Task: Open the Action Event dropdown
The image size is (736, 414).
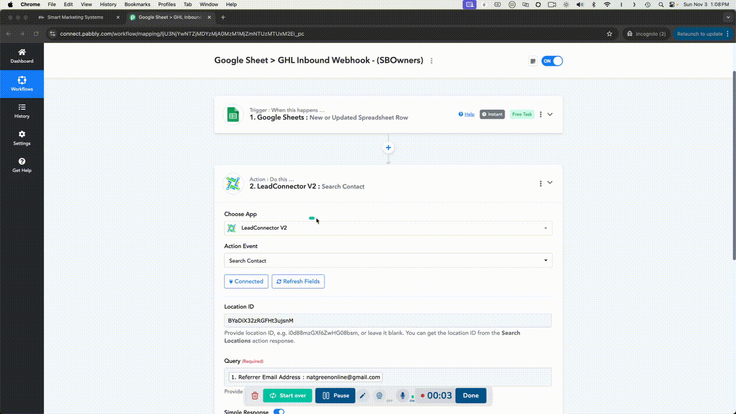Action: [x=388, y=261]
